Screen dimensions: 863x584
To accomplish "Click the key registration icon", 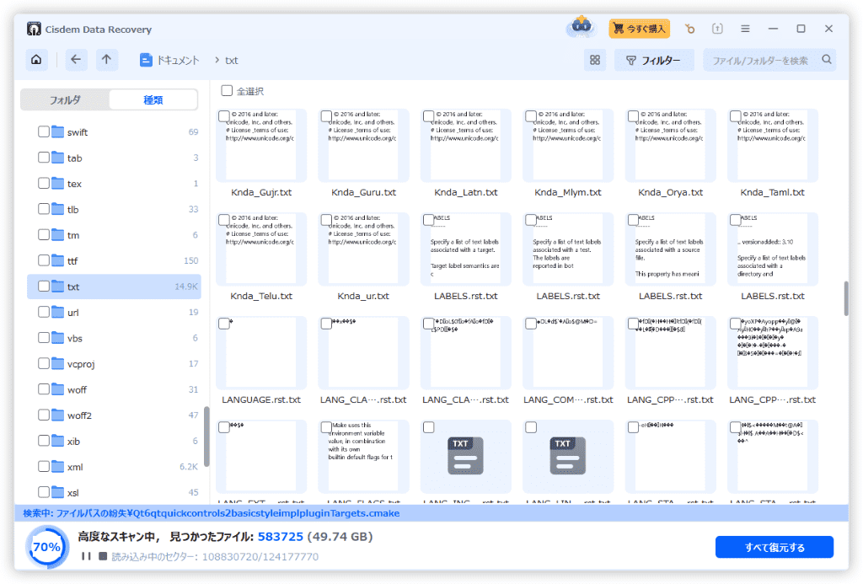I will pos(689,29).
